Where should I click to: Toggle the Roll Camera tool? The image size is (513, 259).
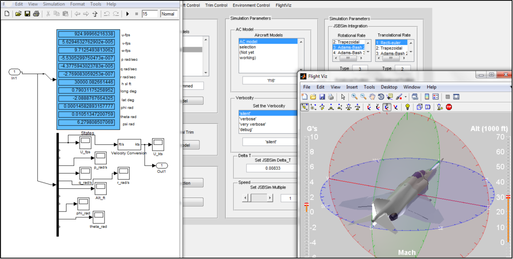pyautogui.click(x=357, y=107)
